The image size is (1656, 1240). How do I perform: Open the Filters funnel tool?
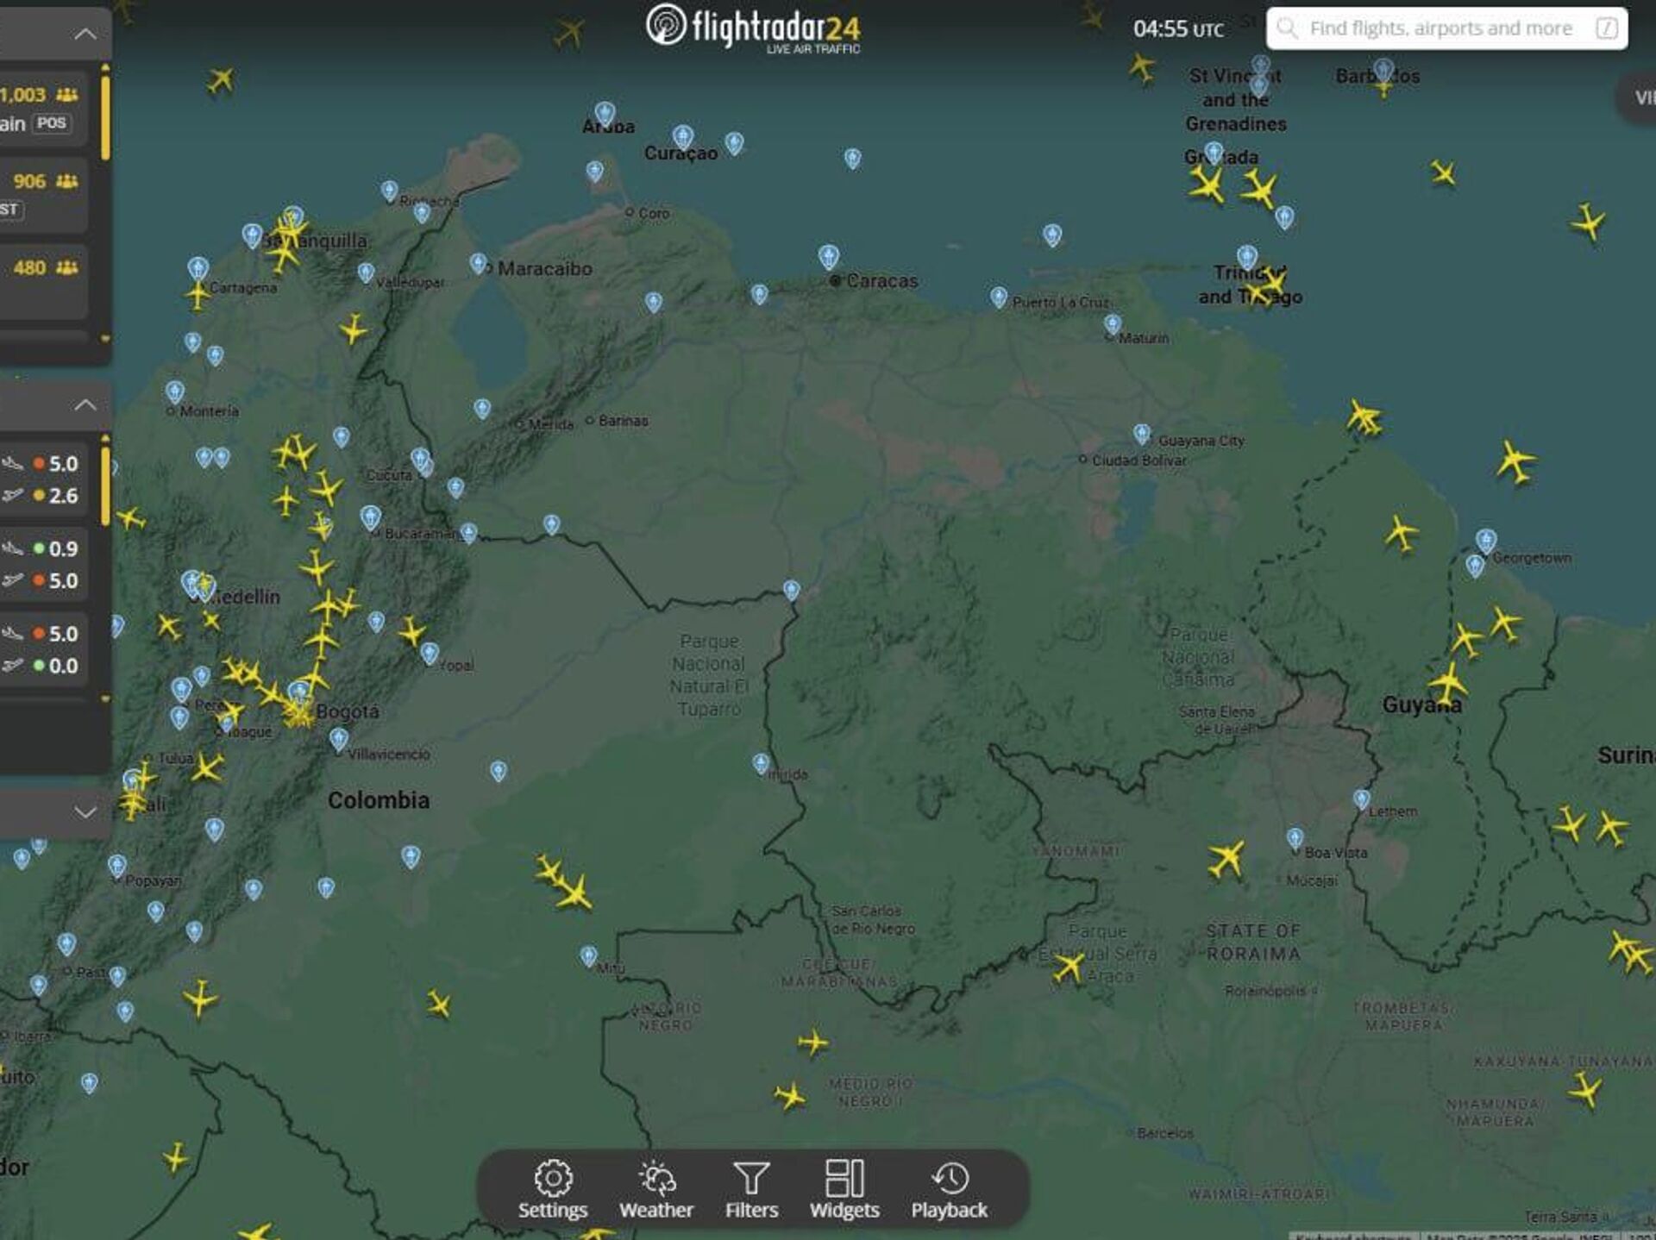tap(751, 1190)
